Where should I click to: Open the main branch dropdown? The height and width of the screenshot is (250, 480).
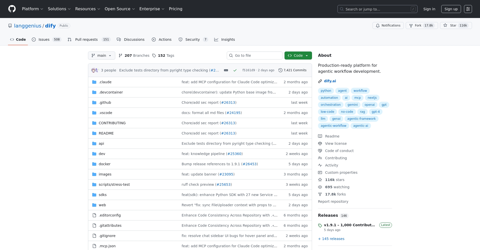tap(101, 55)
